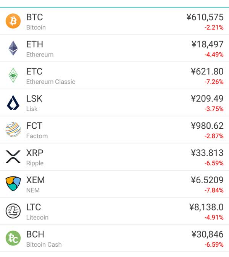Tap the Ethereum diamond icon
229x257 pixels.
[13, 48]
